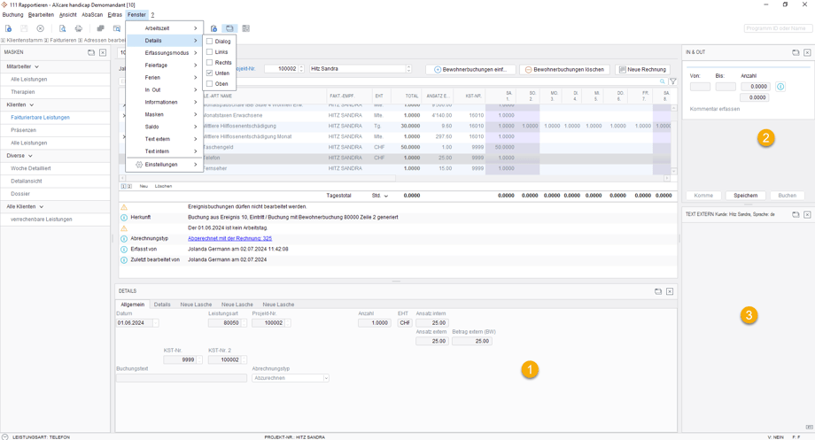
Task: Select Präsenzen in the Masken list
Action: [23, 130]
